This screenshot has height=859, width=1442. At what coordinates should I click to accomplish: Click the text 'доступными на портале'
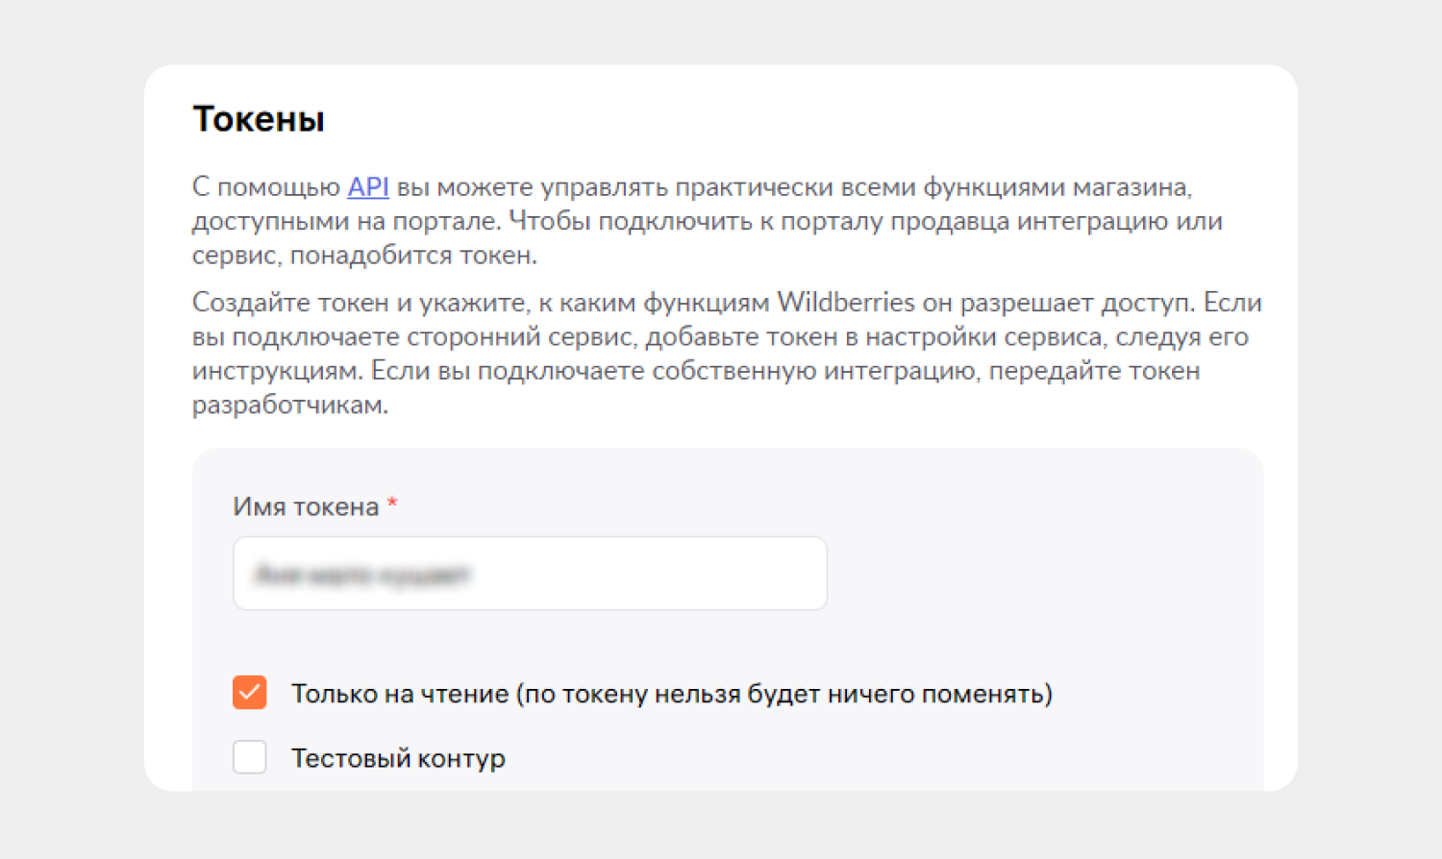click(x=346, y=221)
